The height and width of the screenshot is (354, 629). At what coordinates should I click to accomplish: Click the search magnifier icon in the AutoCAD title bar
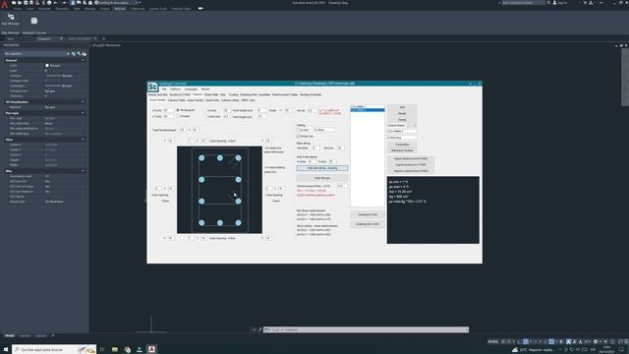(548, 3)
